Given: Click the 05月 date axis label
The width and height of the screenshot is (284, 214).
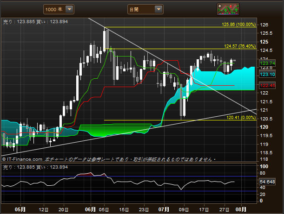Looking at the screenshot, I should point(20,209).
